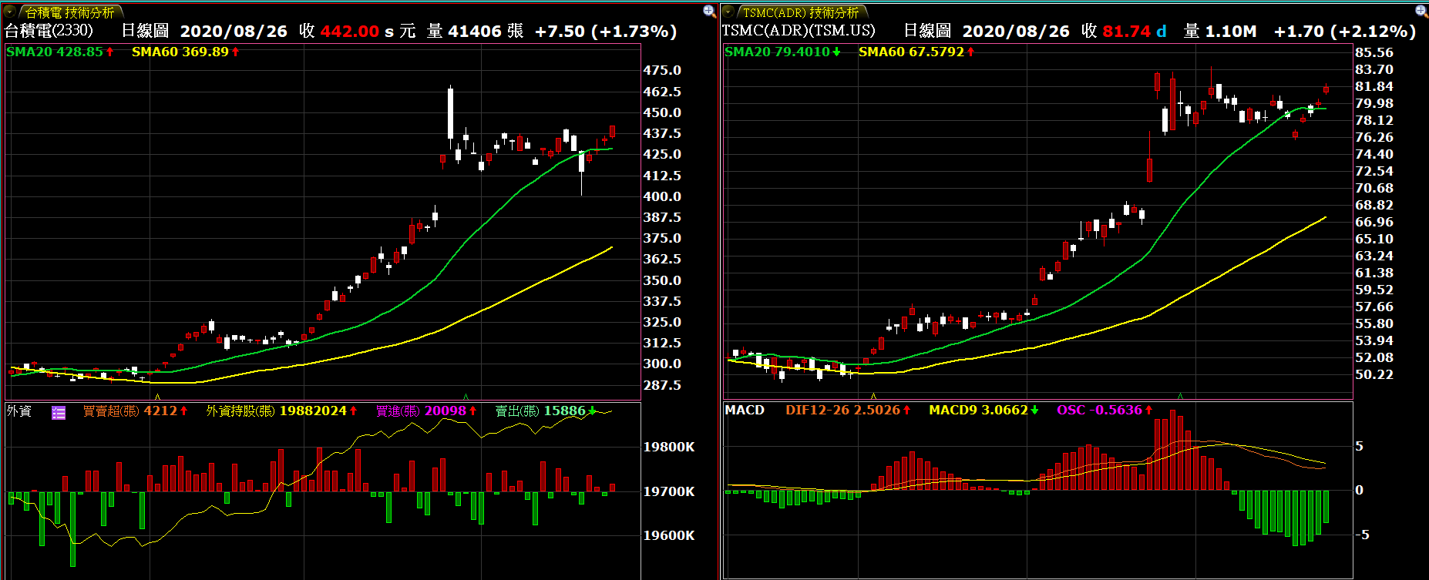
Task: Click the 19800K axis label
Action: coord(669,447)
